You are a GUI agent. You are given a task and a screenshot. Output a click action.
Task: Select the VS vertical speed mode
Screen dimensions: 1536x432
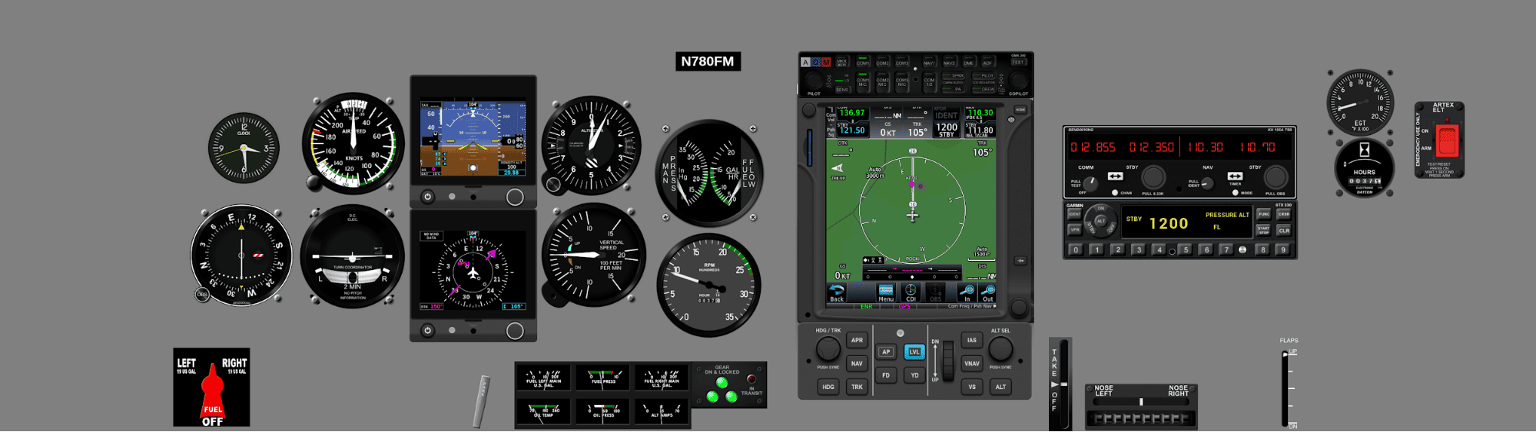(972, 387)
